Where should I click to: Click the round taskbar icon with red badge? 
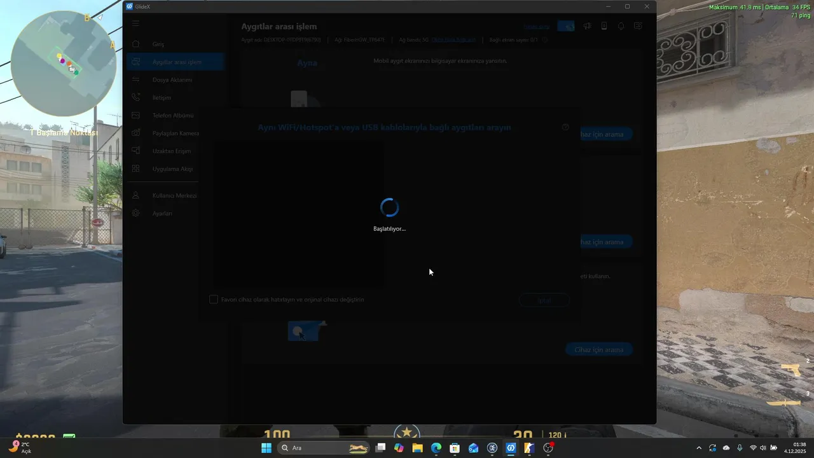point(548,448)
